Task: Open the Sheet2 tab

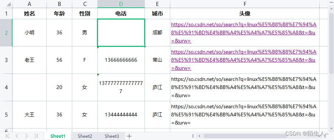Action: coord(85,136)
